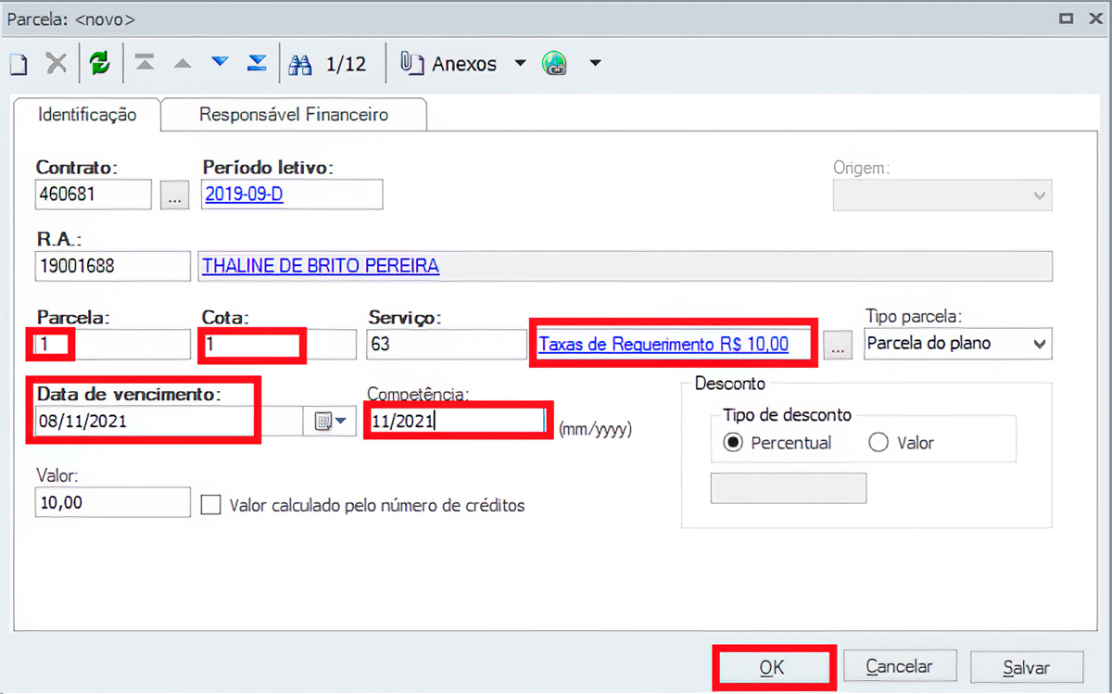The width and height of the screenshot is (1112, 694).
Task: Expand the Tipo parcela dropdown
Action: click(1040, 344)
